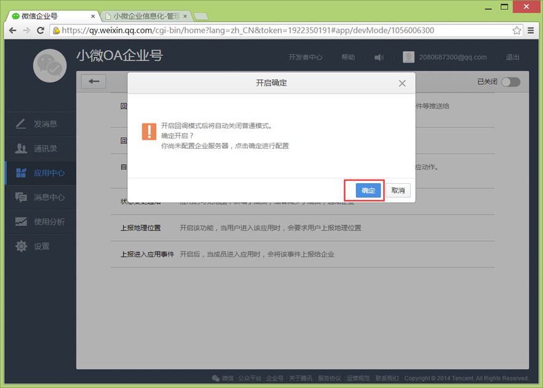Screen dimensions: 543x388
Task: Click the 消息中心 chat icon
Action: click(x=21, y=197)
